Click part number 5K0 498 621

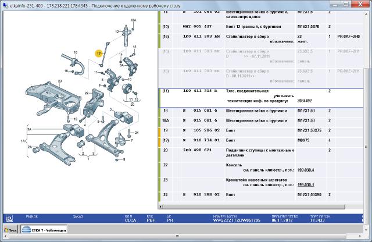click(198, 150)
